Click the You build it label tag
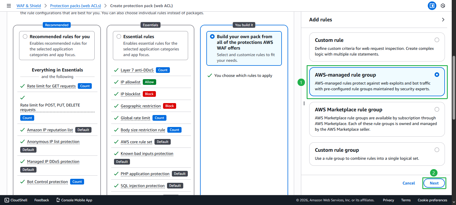This screenshot has width=456, height=205. [x=244, y=25]
